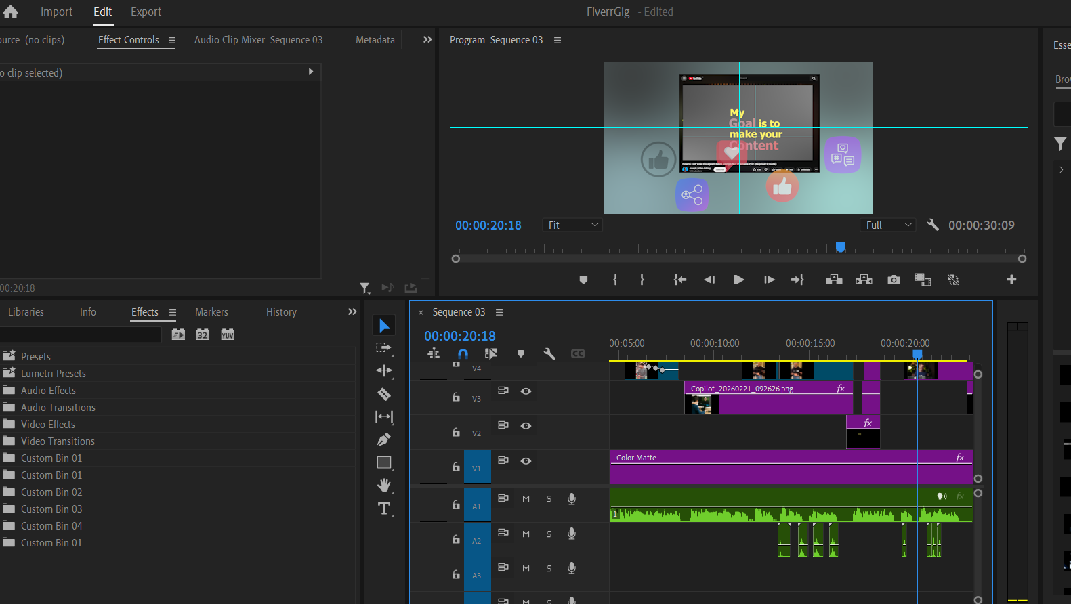
Task: Mute audio track A1
Action: (526, 499)
